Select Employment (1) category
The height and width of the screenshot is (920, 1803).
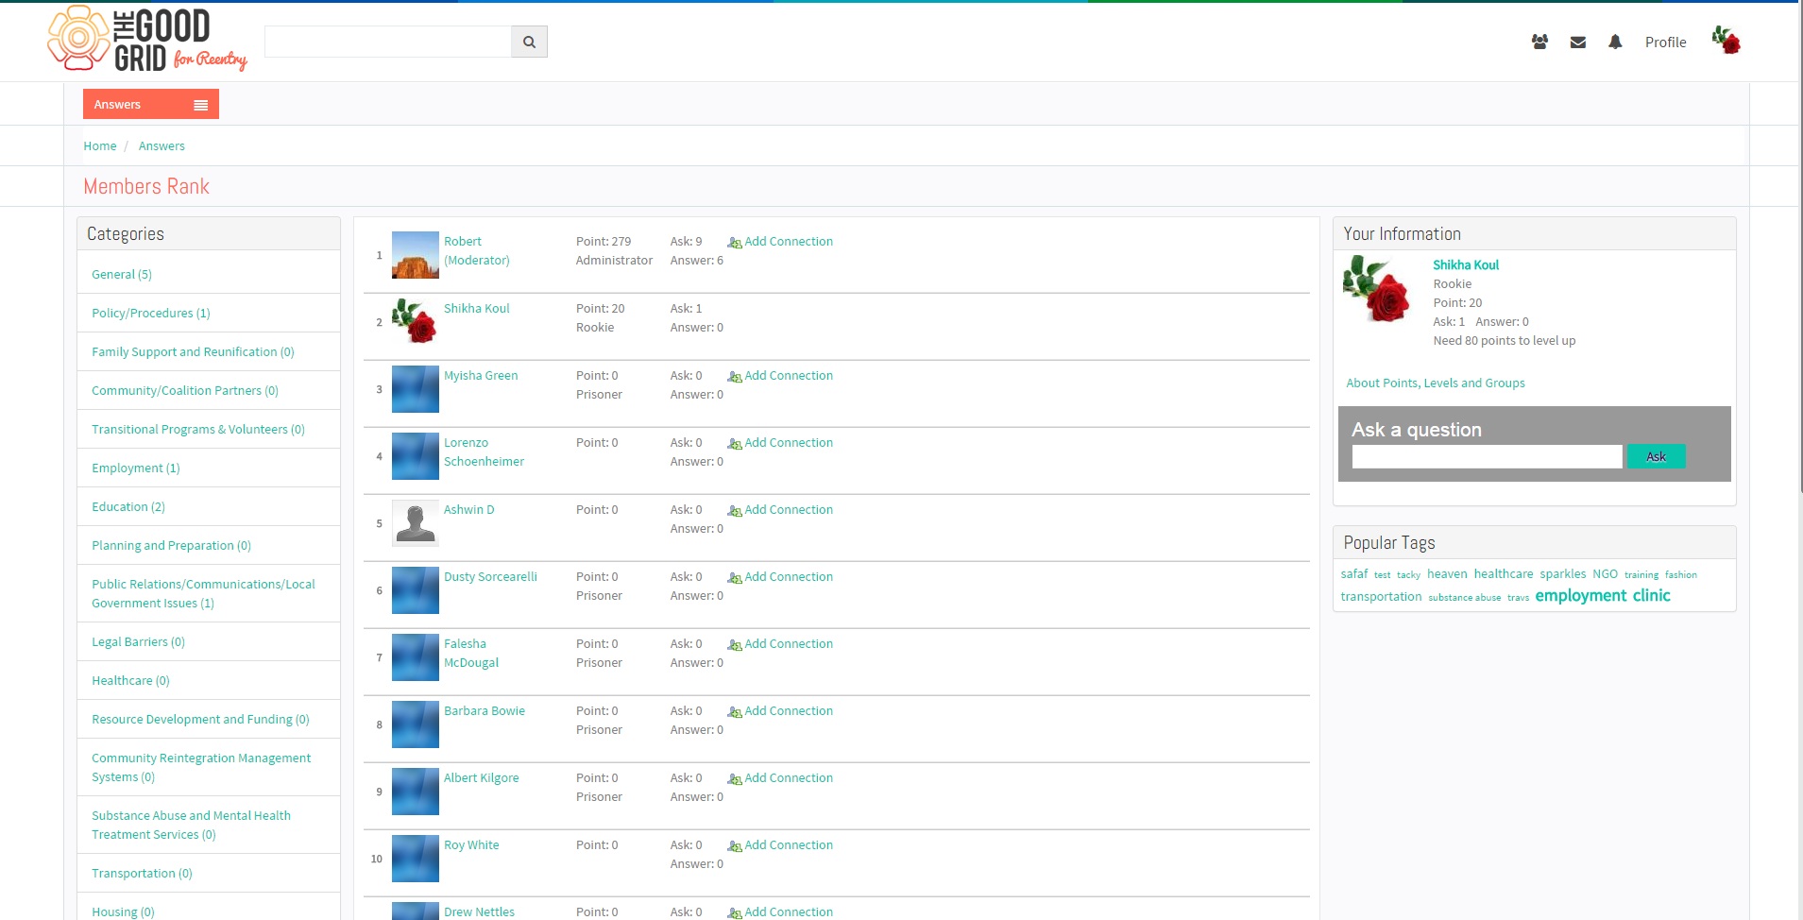pyautogui.click(x=136, y=469)
